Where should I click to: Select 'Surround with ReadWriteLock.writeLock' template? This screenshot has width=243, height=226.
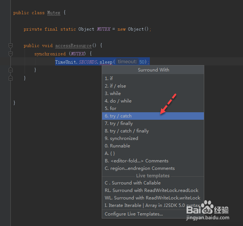153,198
